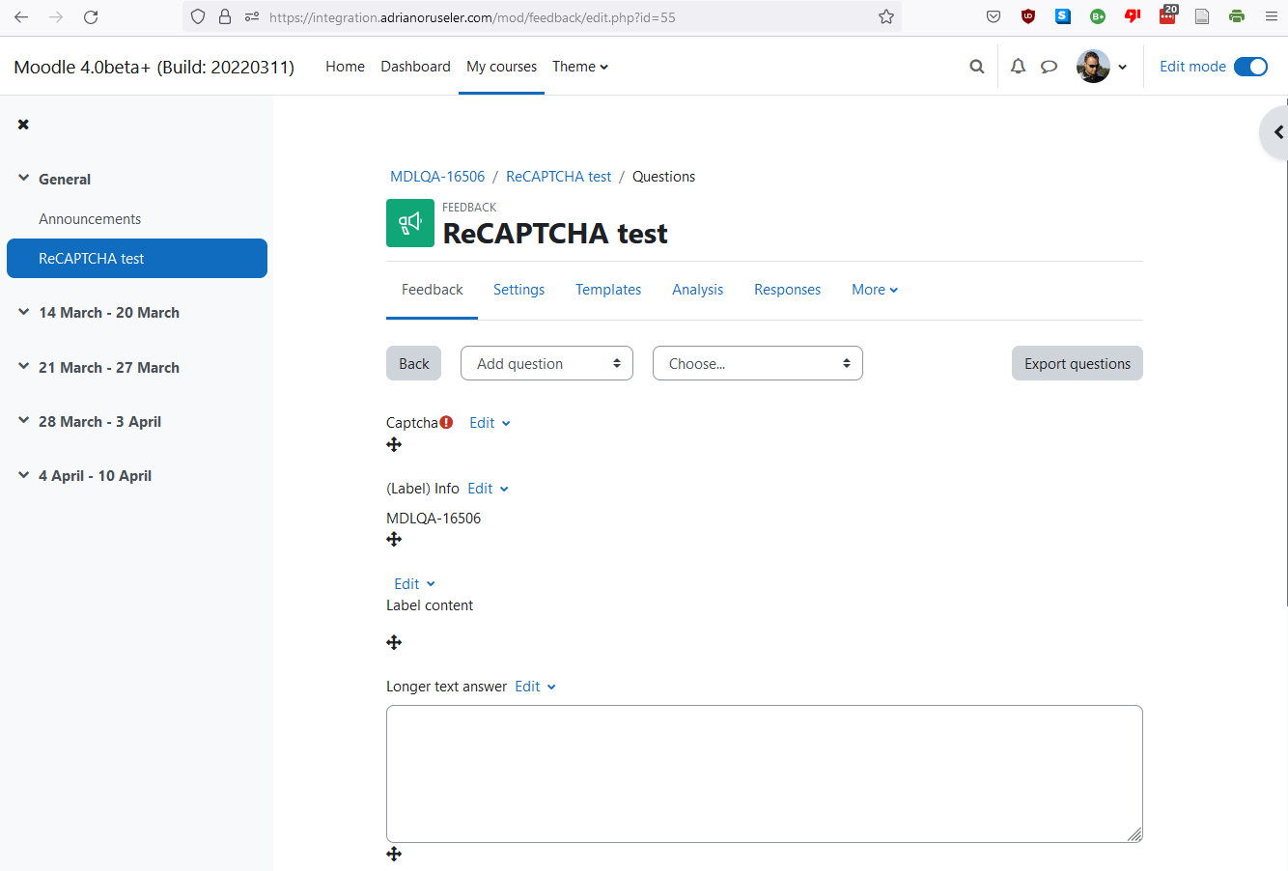Screen dimensions: 1288x871
Task: Click the move handle under Longer text answer
Action: 394,854
